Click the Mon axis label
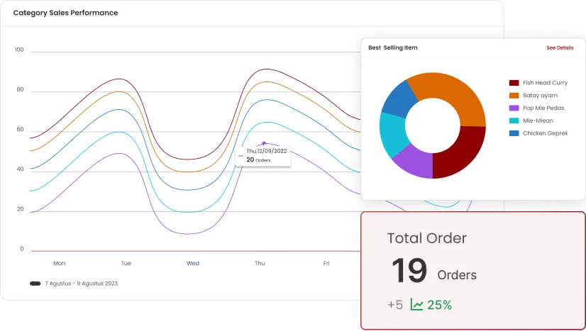586x331 pixels. coord(60,264)
